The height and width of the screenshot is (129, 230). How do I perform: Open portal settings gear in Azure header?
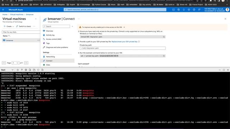click(x=189, y=10)
